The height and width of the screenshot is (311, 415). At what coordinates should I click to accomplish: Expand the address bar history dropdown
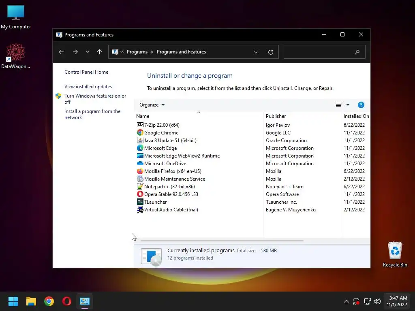click(256, 52)
